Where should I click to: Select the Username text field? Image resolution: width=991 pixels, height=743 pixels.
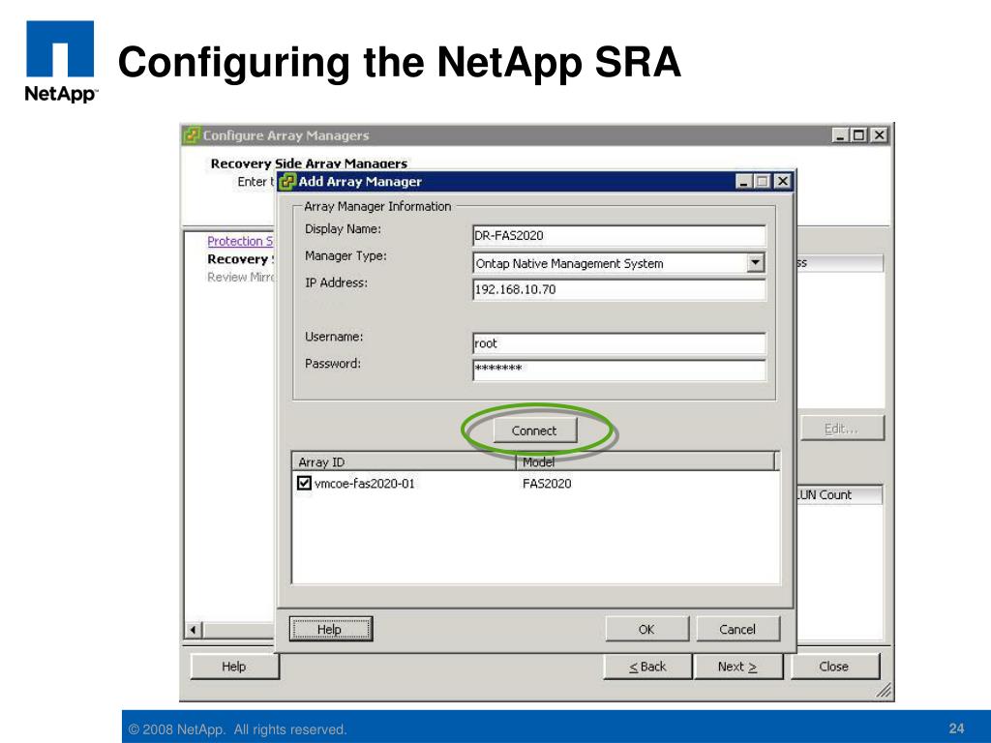click(618, 343)
